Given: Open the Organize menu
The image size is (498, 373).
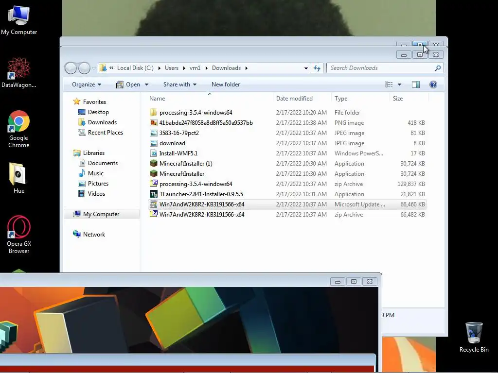Looking at the screenshot, I should pyautogui.click(x=87, y=85).
